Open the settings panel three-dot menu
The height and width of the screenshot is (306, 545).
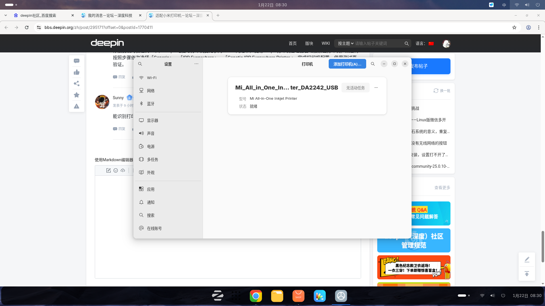click(x=196, y=64)
